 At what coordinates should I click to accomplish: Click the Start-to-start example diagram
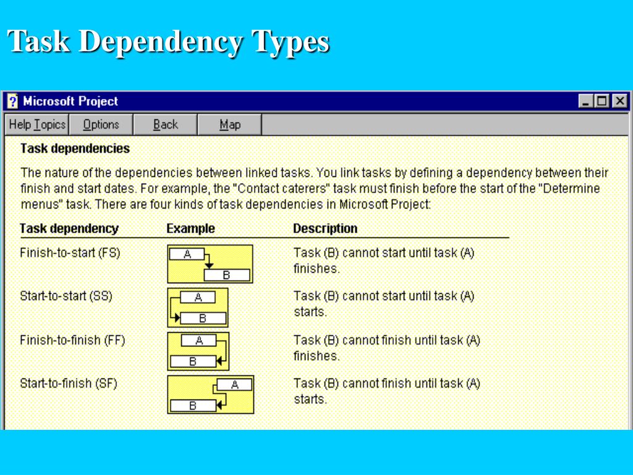[197, 307]
